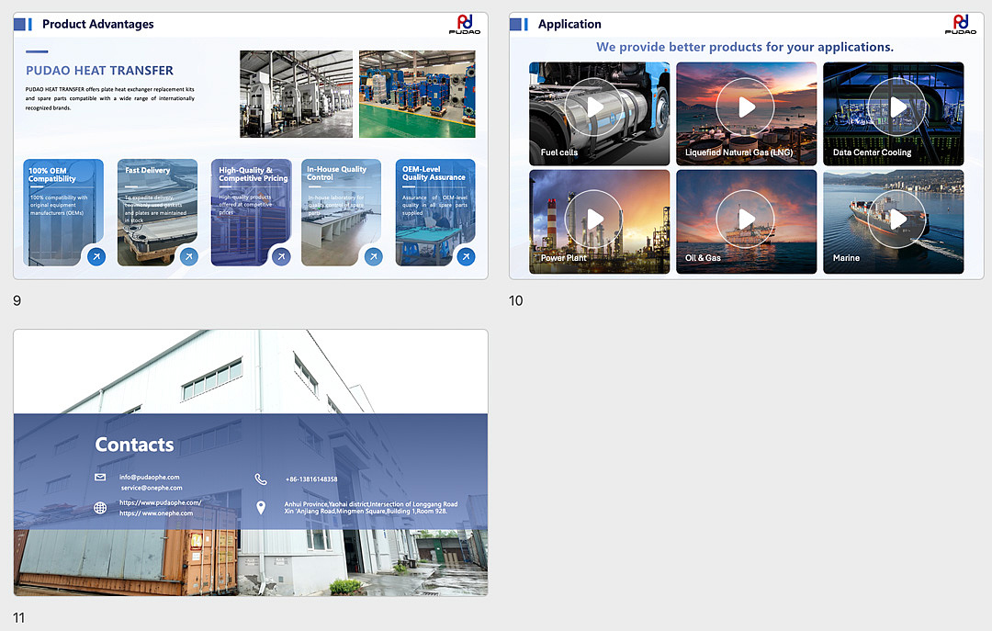Screen dimensions: 992x631
Task: Click the globe website icon on Contacts slide
Action: pyautogui.click(x=100, y=508)
